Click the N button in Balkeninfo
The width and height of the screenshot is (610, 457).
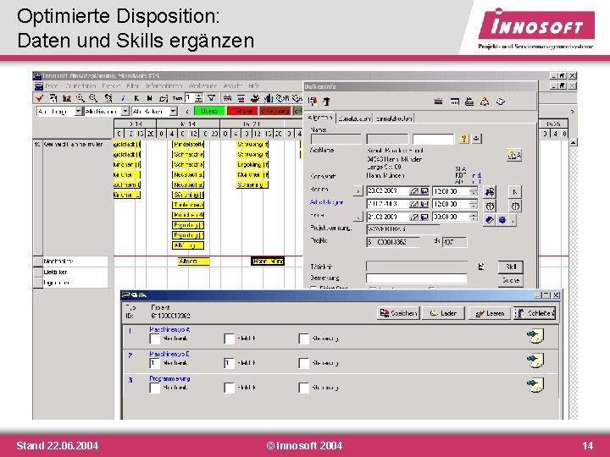click(515, 191)
